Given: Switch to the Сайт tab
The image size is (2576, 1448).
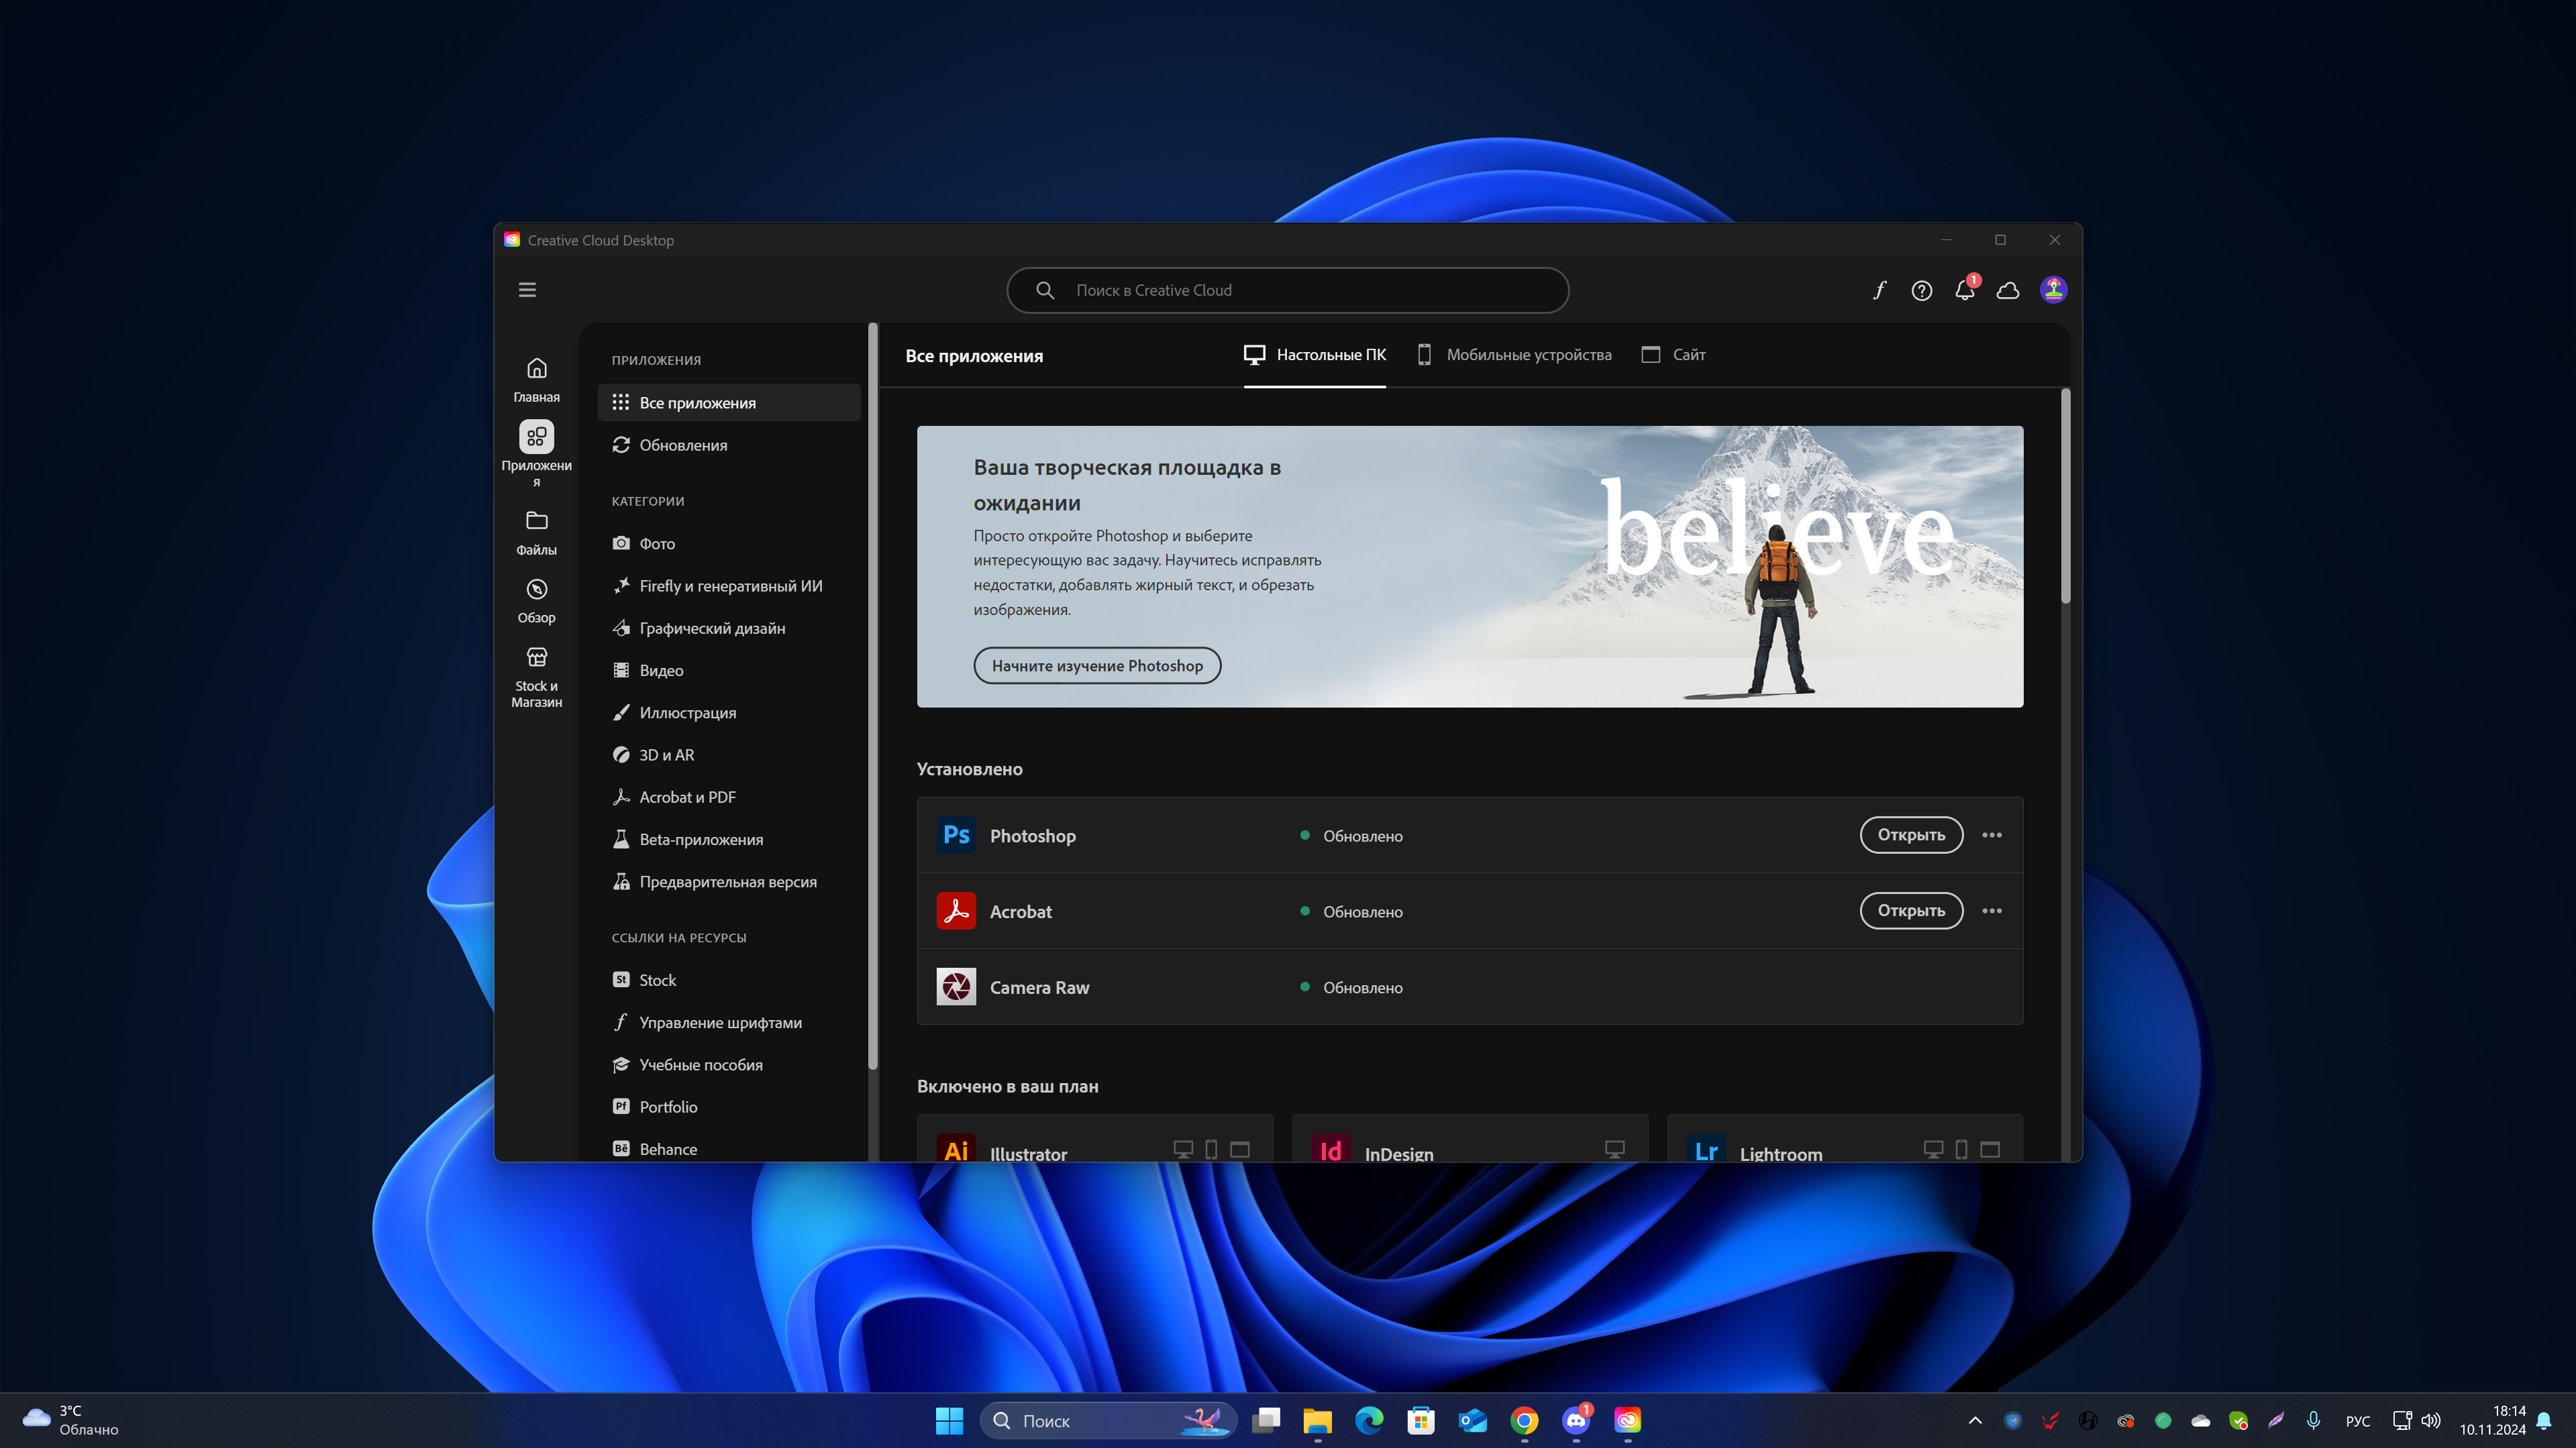Looking at the screenshot, I should tap(1674, 355).
